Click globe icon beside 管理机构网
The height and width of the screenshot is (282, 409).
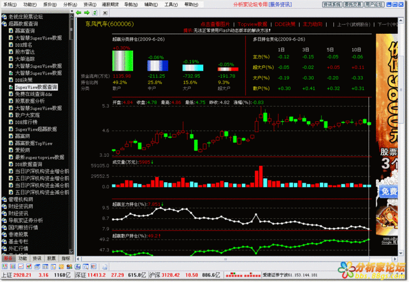click(4, 200)
